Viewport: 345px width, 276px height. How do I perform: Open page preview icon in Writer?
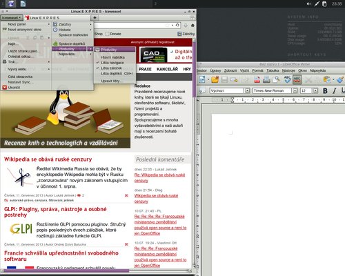276,79
